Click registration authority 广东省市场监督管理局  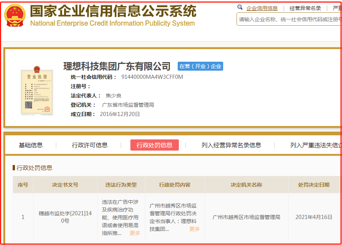128,105
